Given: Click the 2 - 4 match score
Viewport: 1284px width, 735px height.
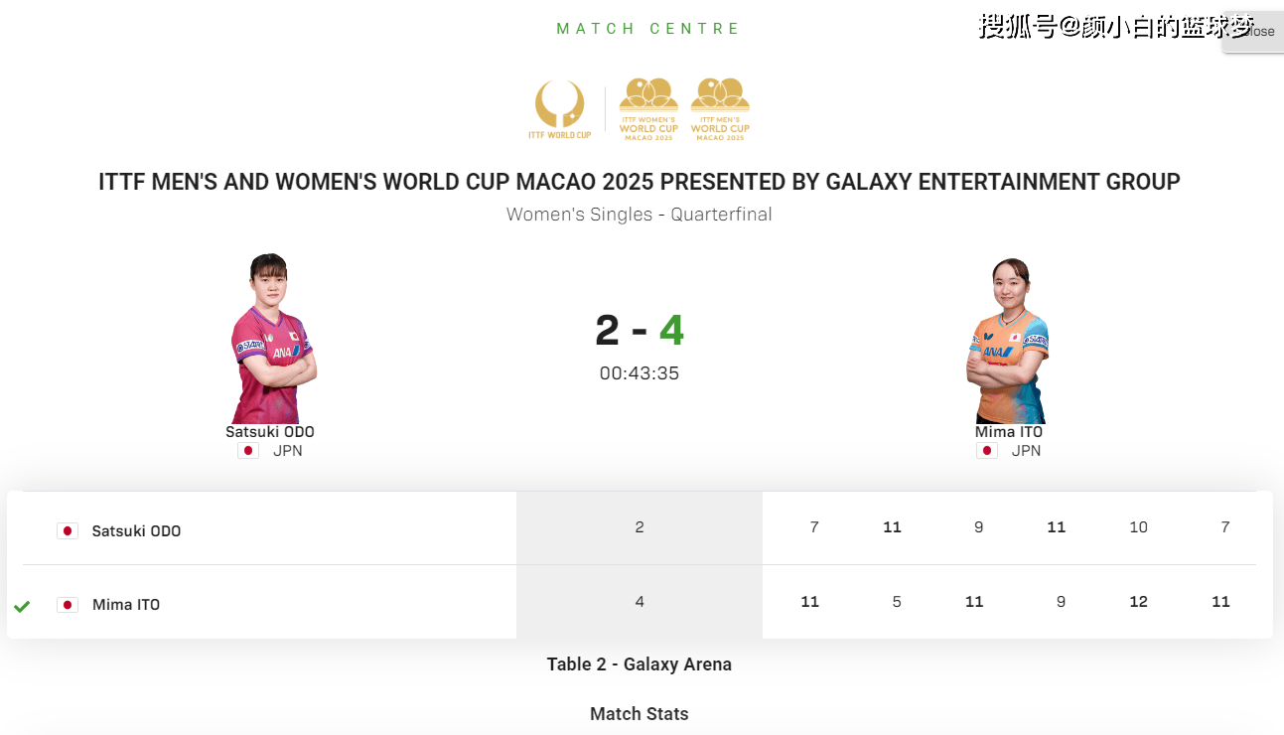Looking at the screenshot, I should click(x=640, y=330).
